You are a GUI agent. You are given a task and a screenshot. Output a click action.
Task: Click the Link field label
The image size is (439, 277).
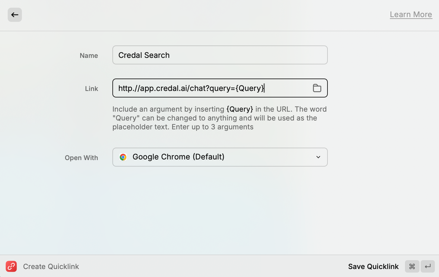click(x=91, y=89)
